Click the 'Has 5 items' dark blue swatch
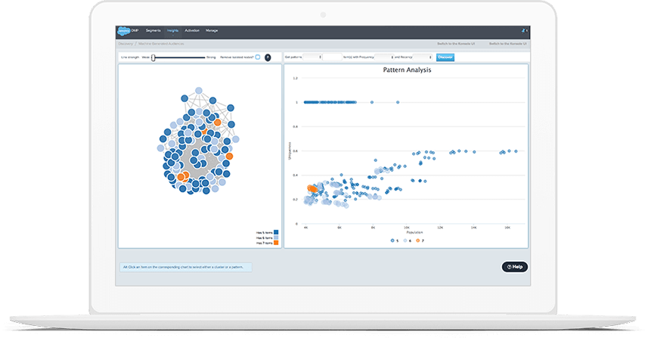648x338 pixels. click(x=276, y=231)
